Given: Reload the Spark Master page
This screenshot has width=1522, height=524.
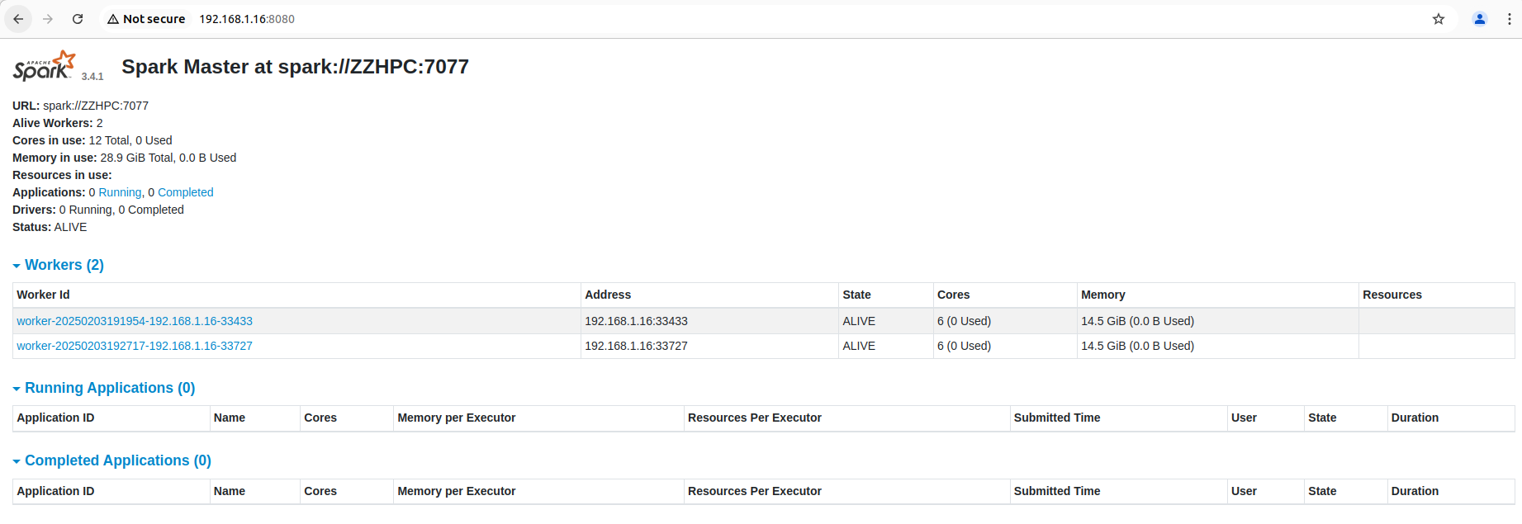Looking at the screenshot, I should (78, 19).
